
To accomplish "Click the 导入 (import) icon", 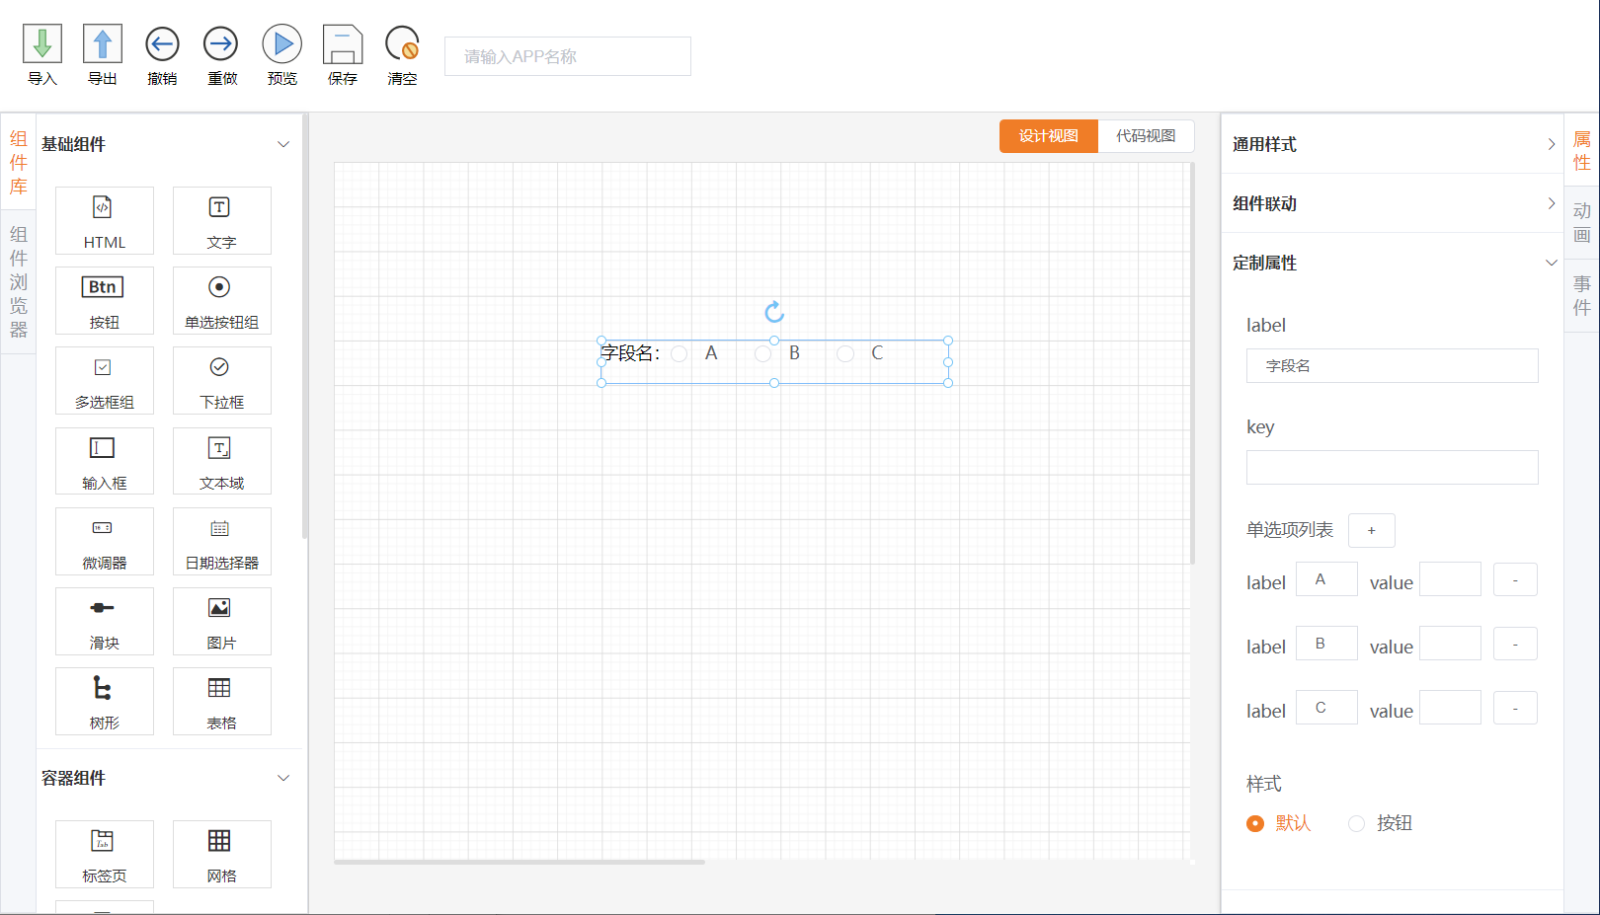I will pyautogui.click(x=42, y=44).
